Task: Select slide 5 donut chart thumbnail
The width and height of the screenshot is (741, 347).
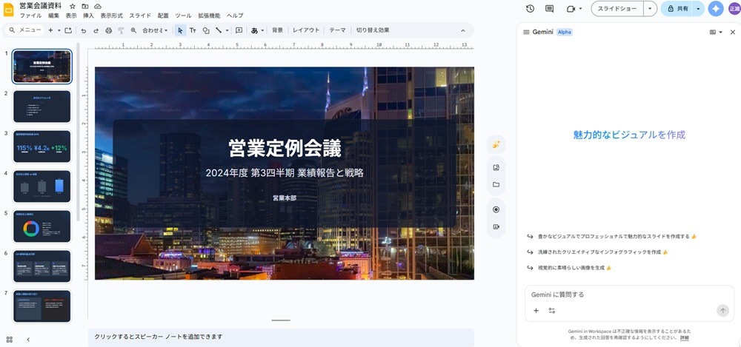Action: [42, 226]
